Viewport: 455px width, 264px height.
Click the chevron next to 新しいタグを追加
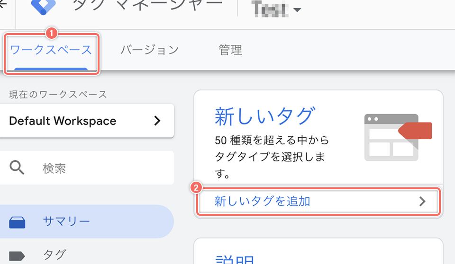(422, 202)
